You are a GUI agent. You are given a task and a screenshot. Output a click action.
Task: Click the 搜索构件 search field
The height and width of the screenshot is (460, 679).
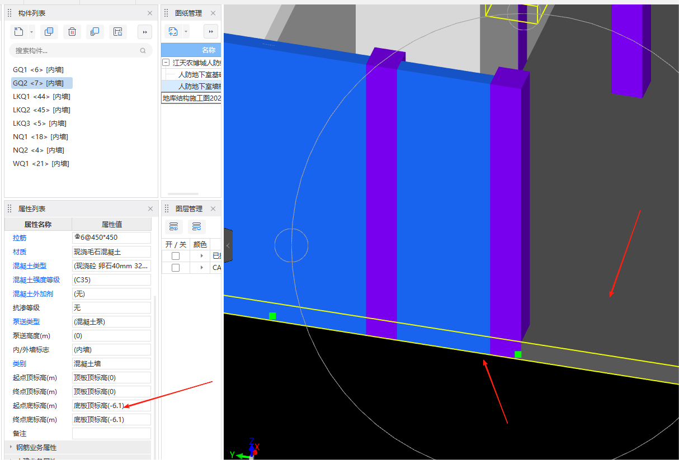tap(76, 51)
